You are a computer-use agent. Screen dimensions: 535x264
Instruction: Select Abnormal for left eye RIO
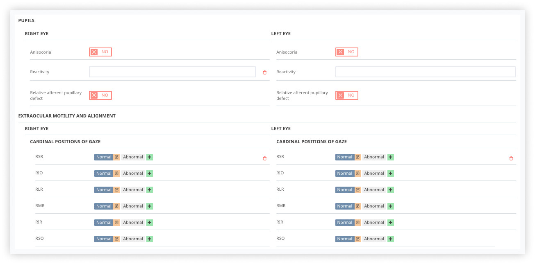pyautogui.click(x=374, y=174)
